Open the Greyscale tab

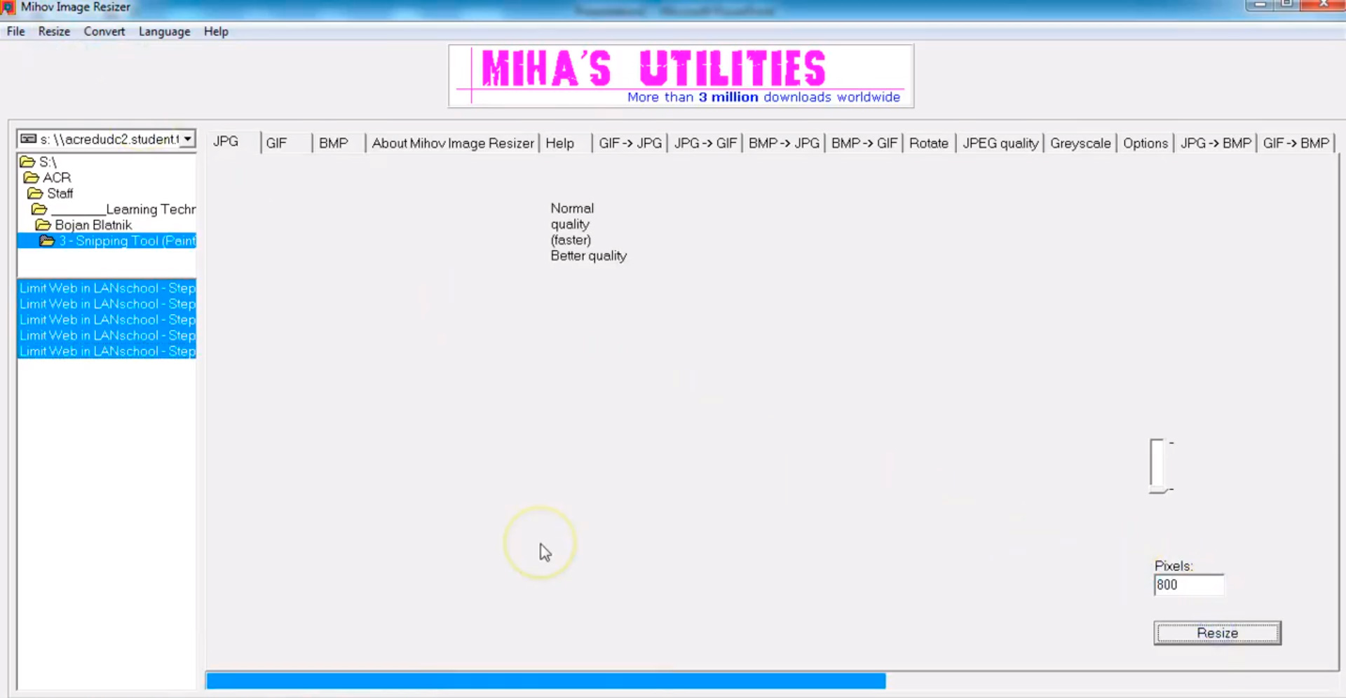point(1080,143)
